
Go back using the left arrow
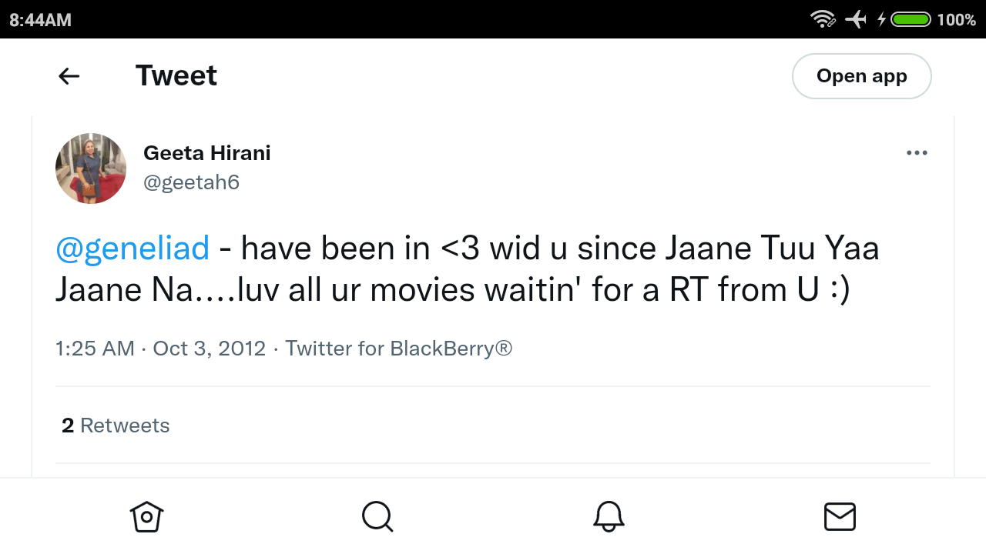(x=69, y=76)
